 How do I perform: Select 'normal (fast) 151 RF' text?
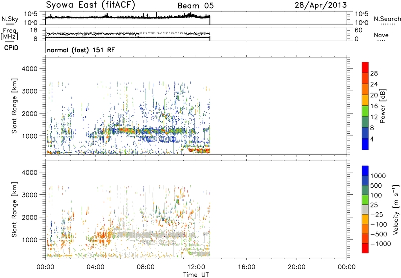pyautogui.click(x=81, y=50)
